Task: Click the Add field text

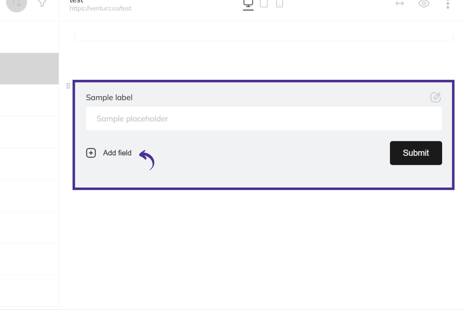Action: [x=117, y=153]
